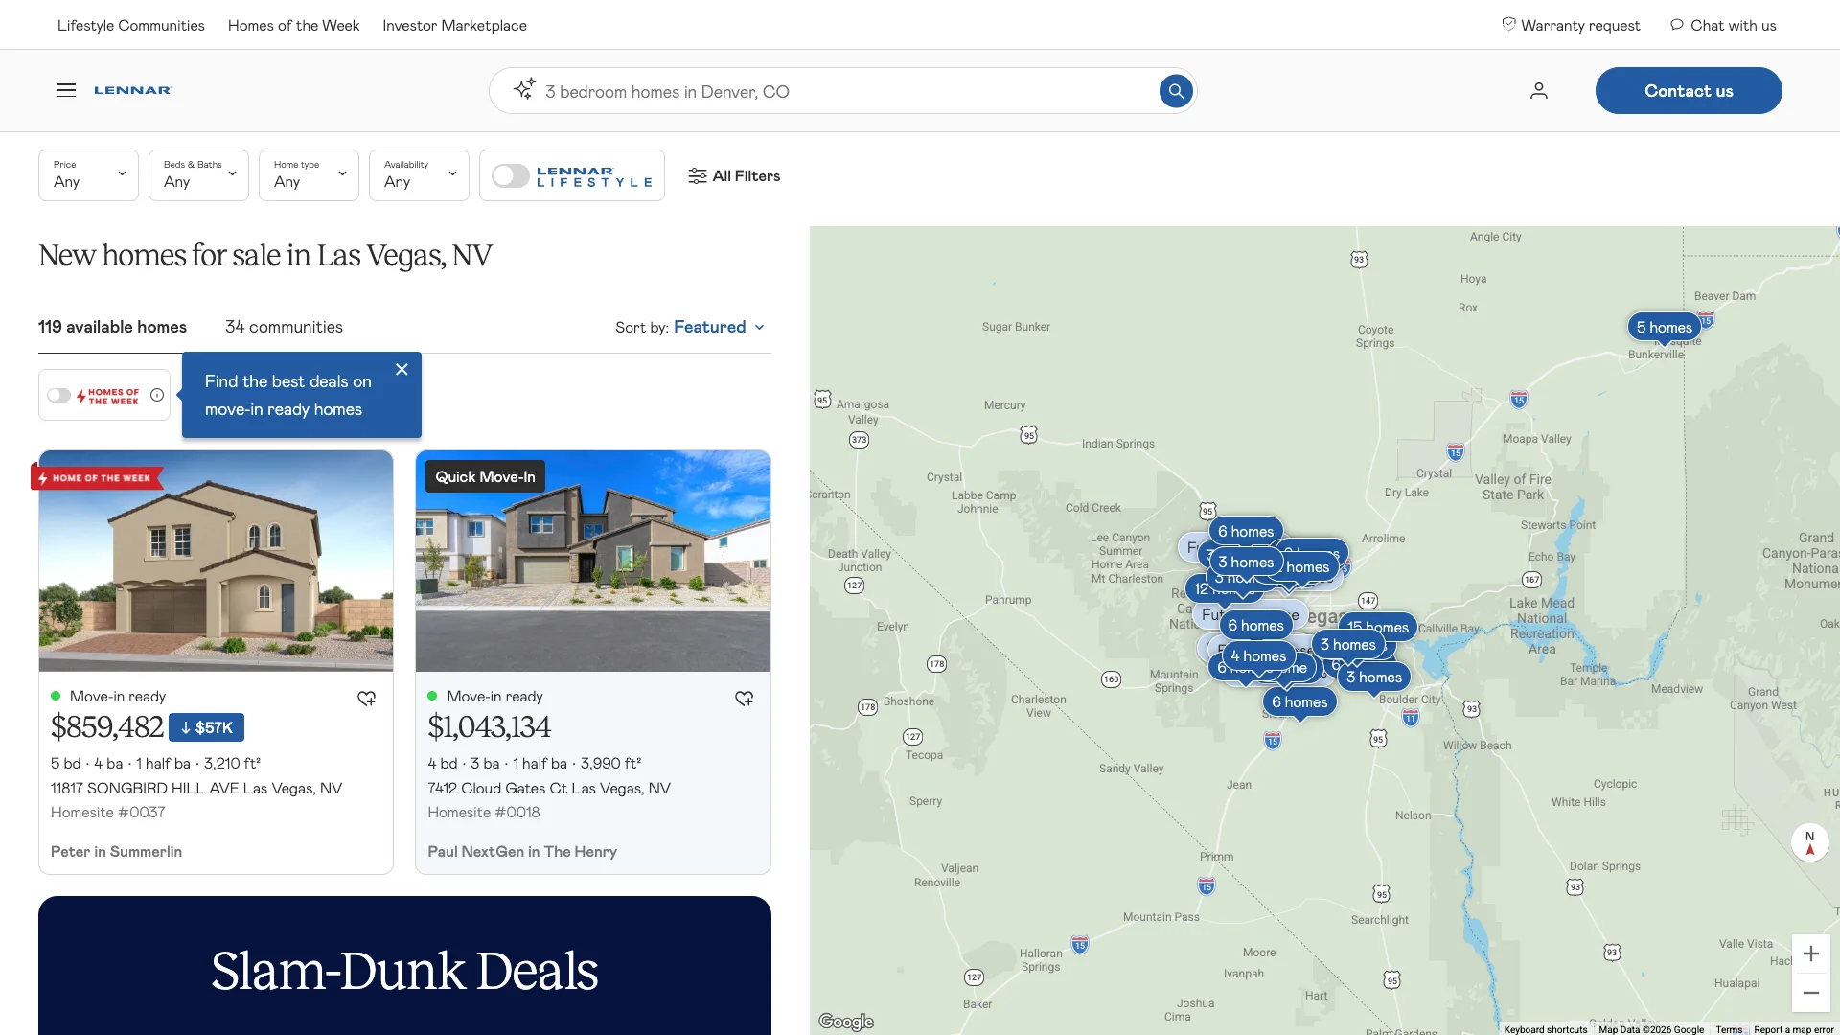Click the Contact us button
The height and width of the screenshot is (1035, 1840).
1688,90
